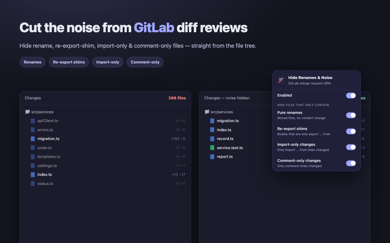This screenshot has width=390, height=243.
Task: Click the red "288 files" count
Action: [x=177, y=98]
